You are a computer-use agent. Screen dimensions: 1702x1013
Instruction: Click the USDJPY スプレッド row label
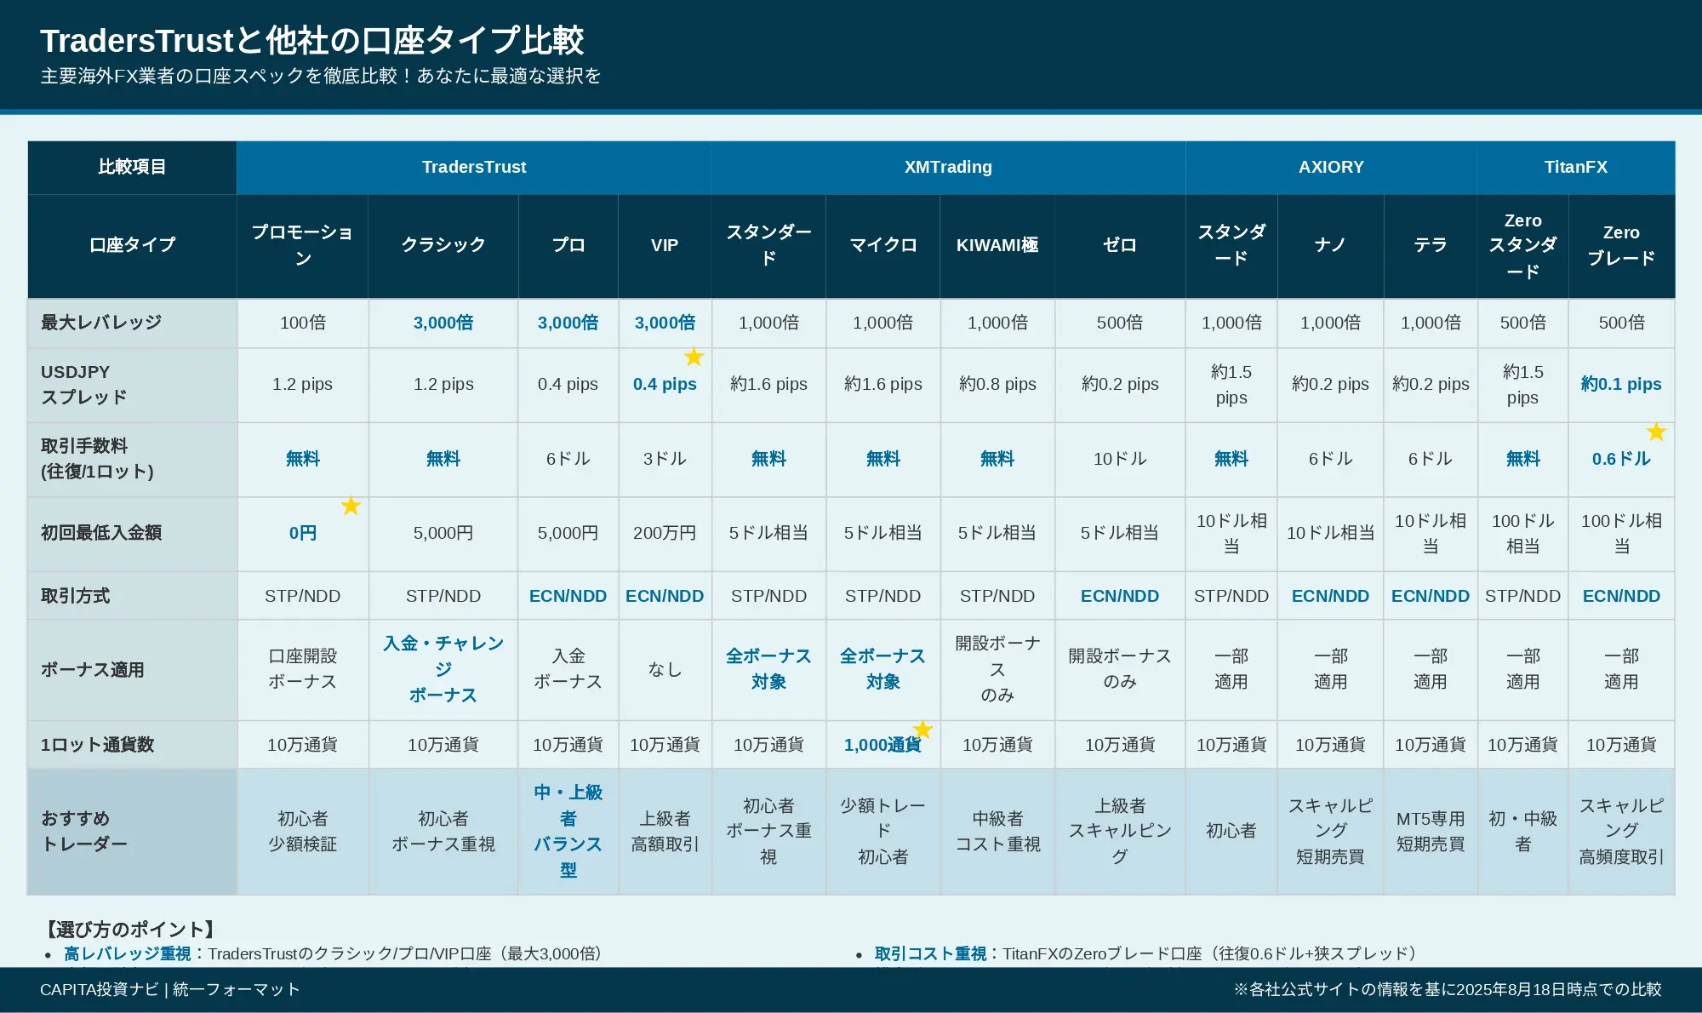pos(132,385)
